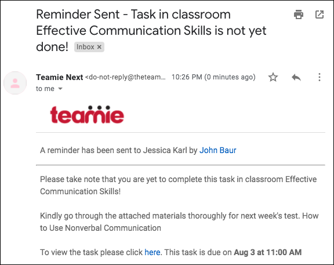
Task: Open the John Baur profile link
Action: (x=217, y=150)
